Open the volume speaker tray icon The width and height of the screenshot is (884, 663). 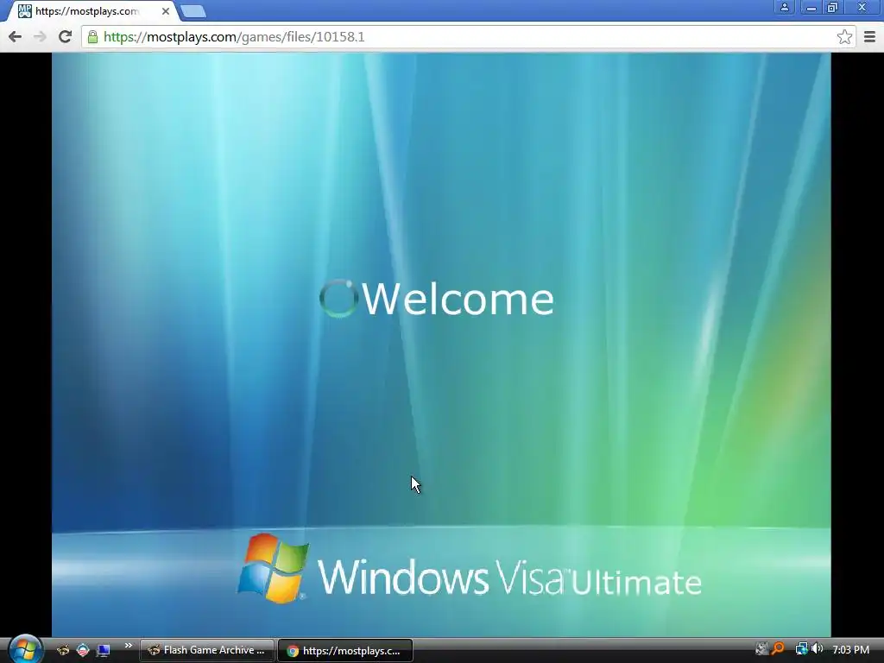[x=818, y=649]
